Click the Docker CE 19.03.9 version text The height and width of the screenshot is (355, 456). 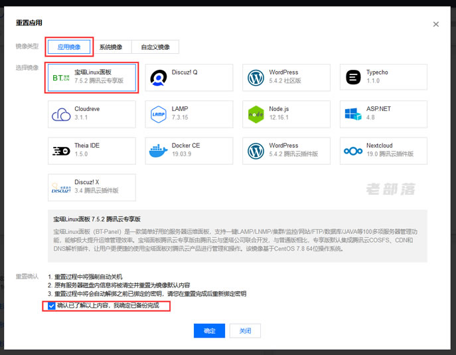coord(181,154)
